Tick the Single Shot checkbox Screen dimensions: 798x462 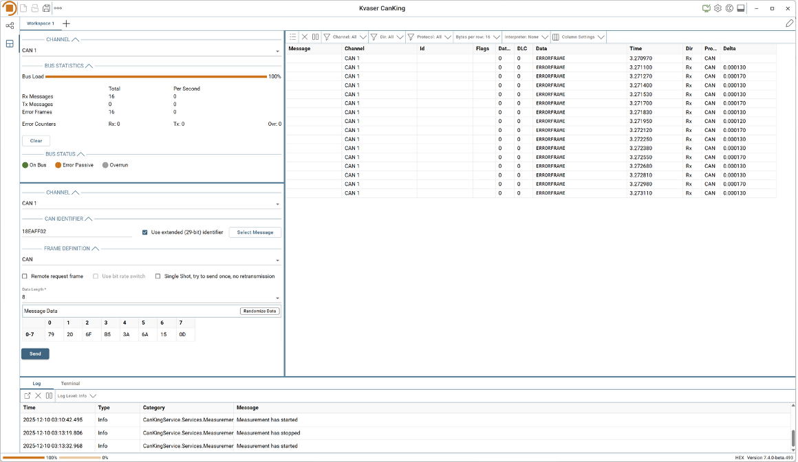[158, 276]
